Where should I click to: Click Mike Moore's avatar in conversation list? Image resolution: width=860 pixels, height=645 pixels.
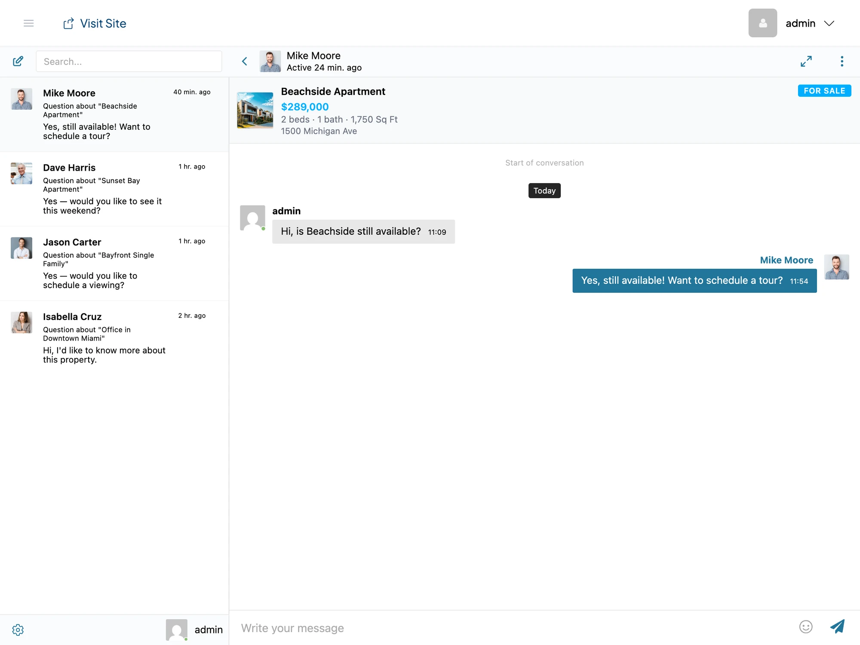(x=21, y=99)
